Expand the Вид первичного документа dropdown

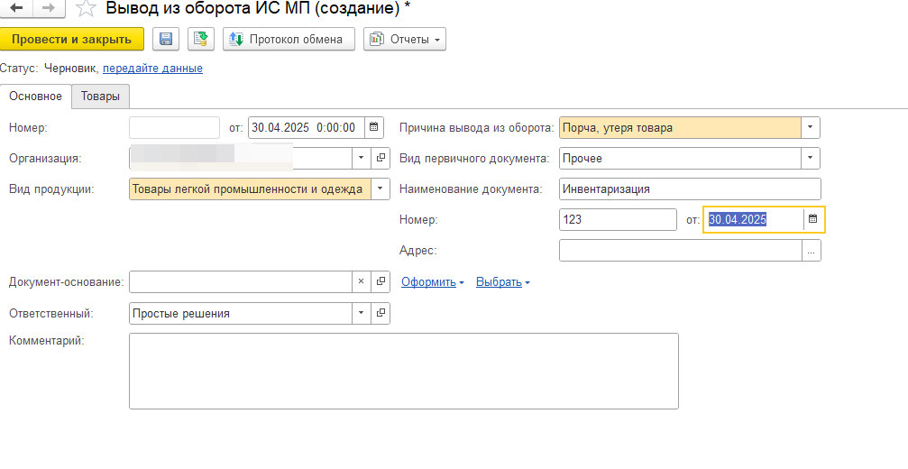point(810,158)
